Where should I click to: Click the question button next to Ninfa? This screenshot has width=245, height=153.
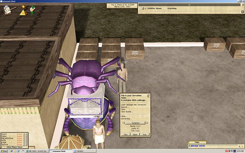[24, 140]
